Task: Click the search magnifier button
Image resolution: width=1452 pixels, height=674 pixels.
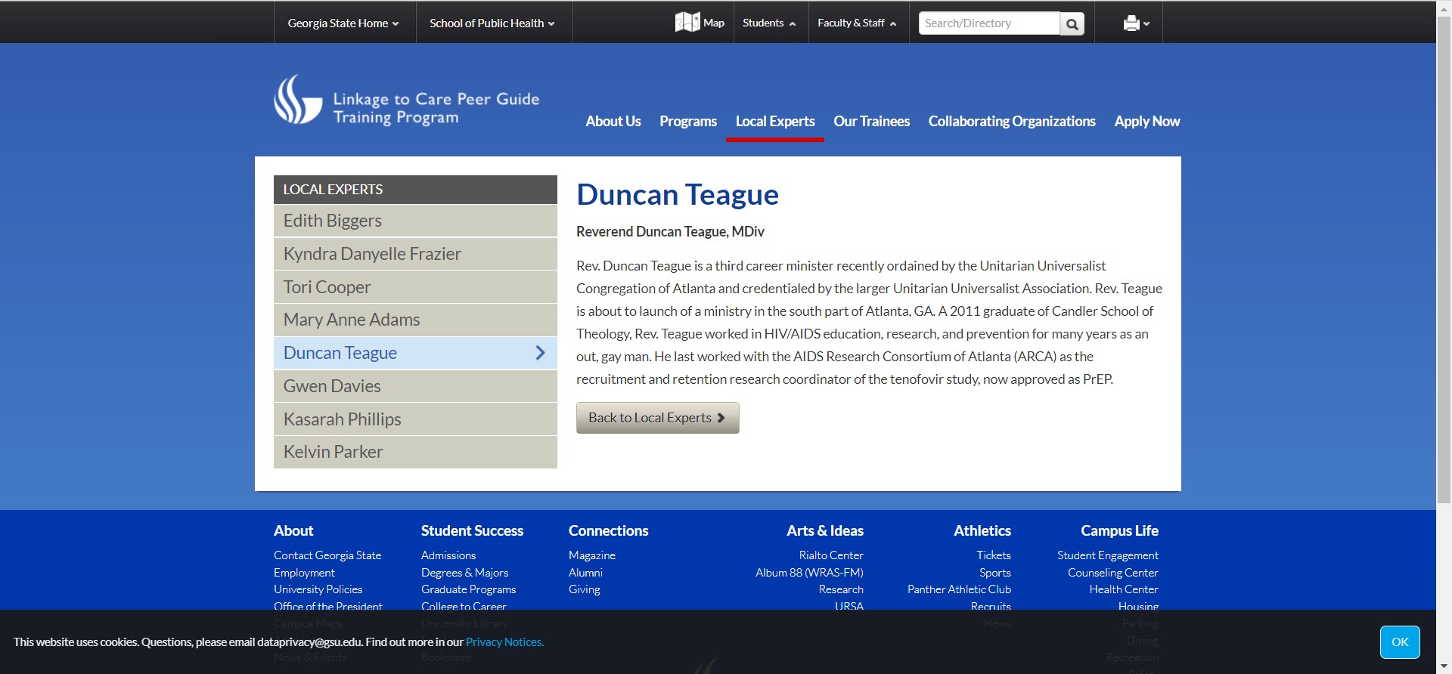Action: 1072,24
